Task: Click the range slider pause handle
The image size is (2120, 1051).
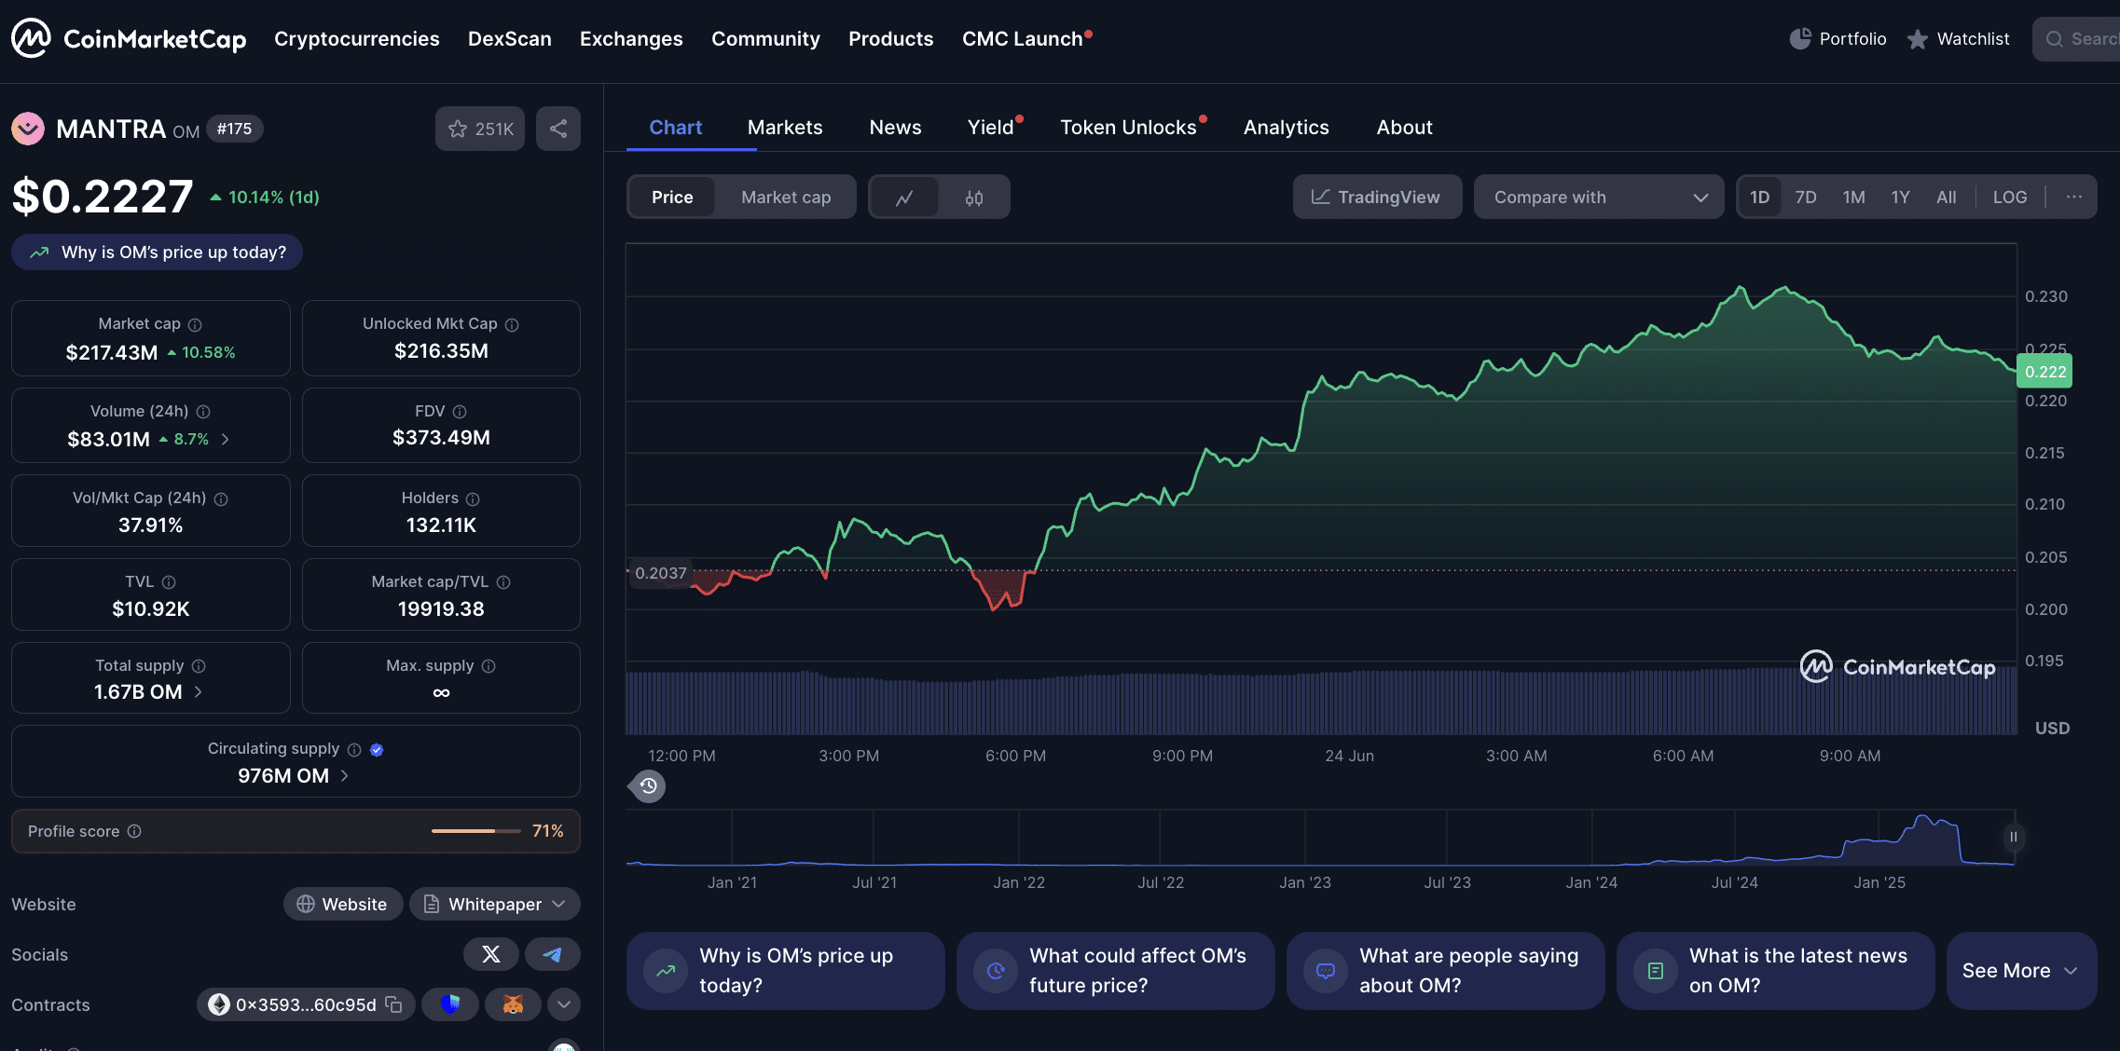Action: pyautogui.click(x=2014, y=837)
